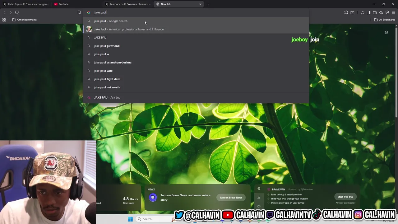Open the Brave VPN shield icon in the toolbar
Screen dimensions: 398x224
pyautogui.click(x=387, y=12)
